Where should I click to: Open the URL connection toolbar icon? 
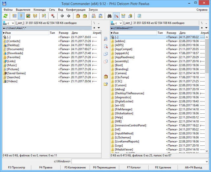tap(100, 15)
